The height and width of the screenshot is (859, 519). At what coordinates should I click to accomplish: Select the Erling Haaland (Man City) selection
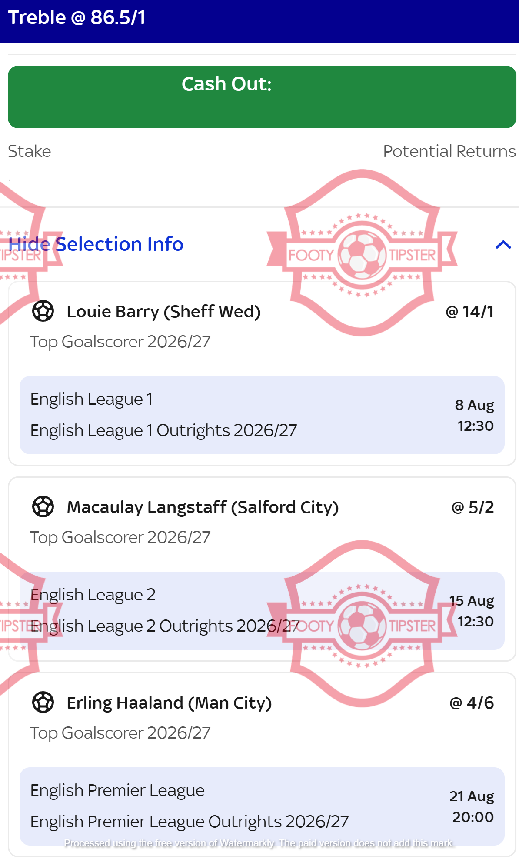[x=169, y=703]
